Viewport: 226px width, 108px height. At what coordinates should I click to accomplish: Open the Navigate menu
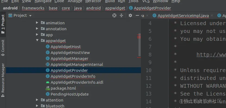pos(43,1)
